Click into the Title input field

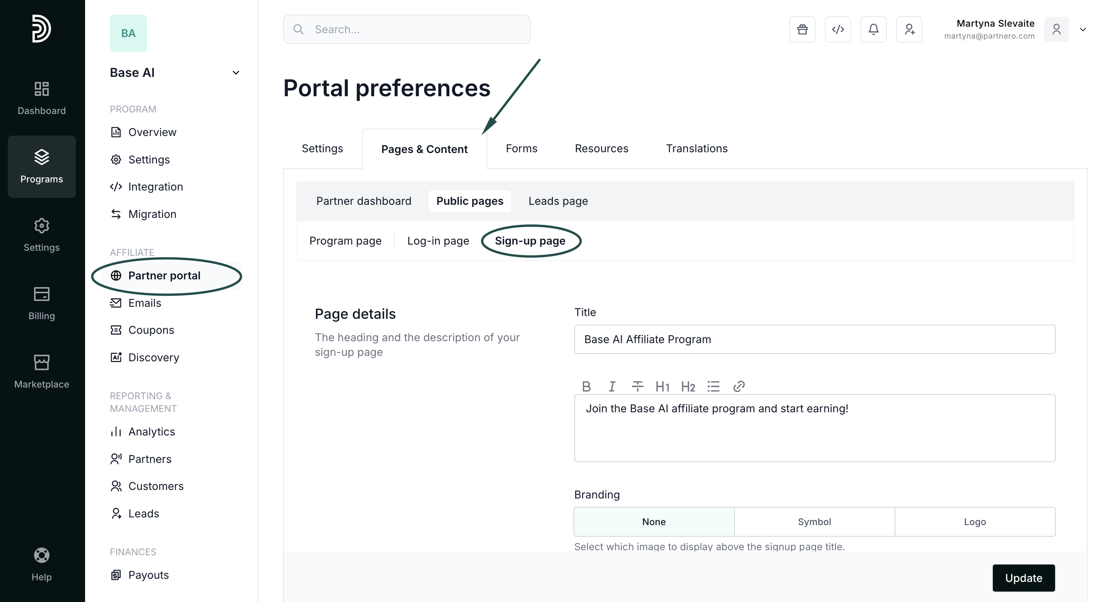click(x=815, y=339)
